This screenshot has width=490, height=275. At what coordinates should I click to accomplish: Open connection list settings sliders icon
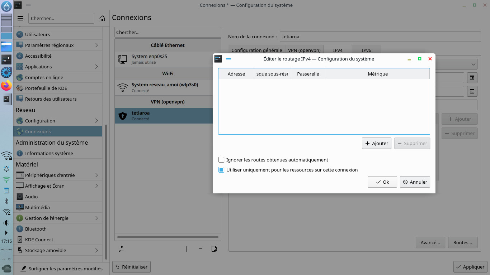click(x=122, y=249)
